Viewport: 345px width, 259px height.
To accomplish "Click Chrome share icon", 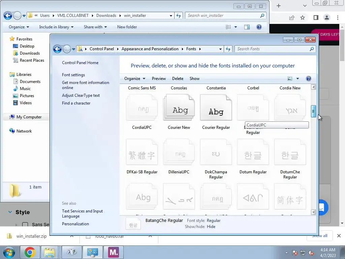I will (292, 18).
